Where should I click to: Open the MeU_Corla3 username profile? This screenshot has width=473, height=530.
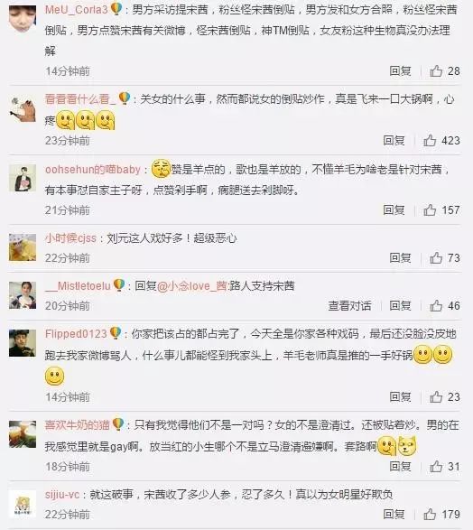coord(77,9)
